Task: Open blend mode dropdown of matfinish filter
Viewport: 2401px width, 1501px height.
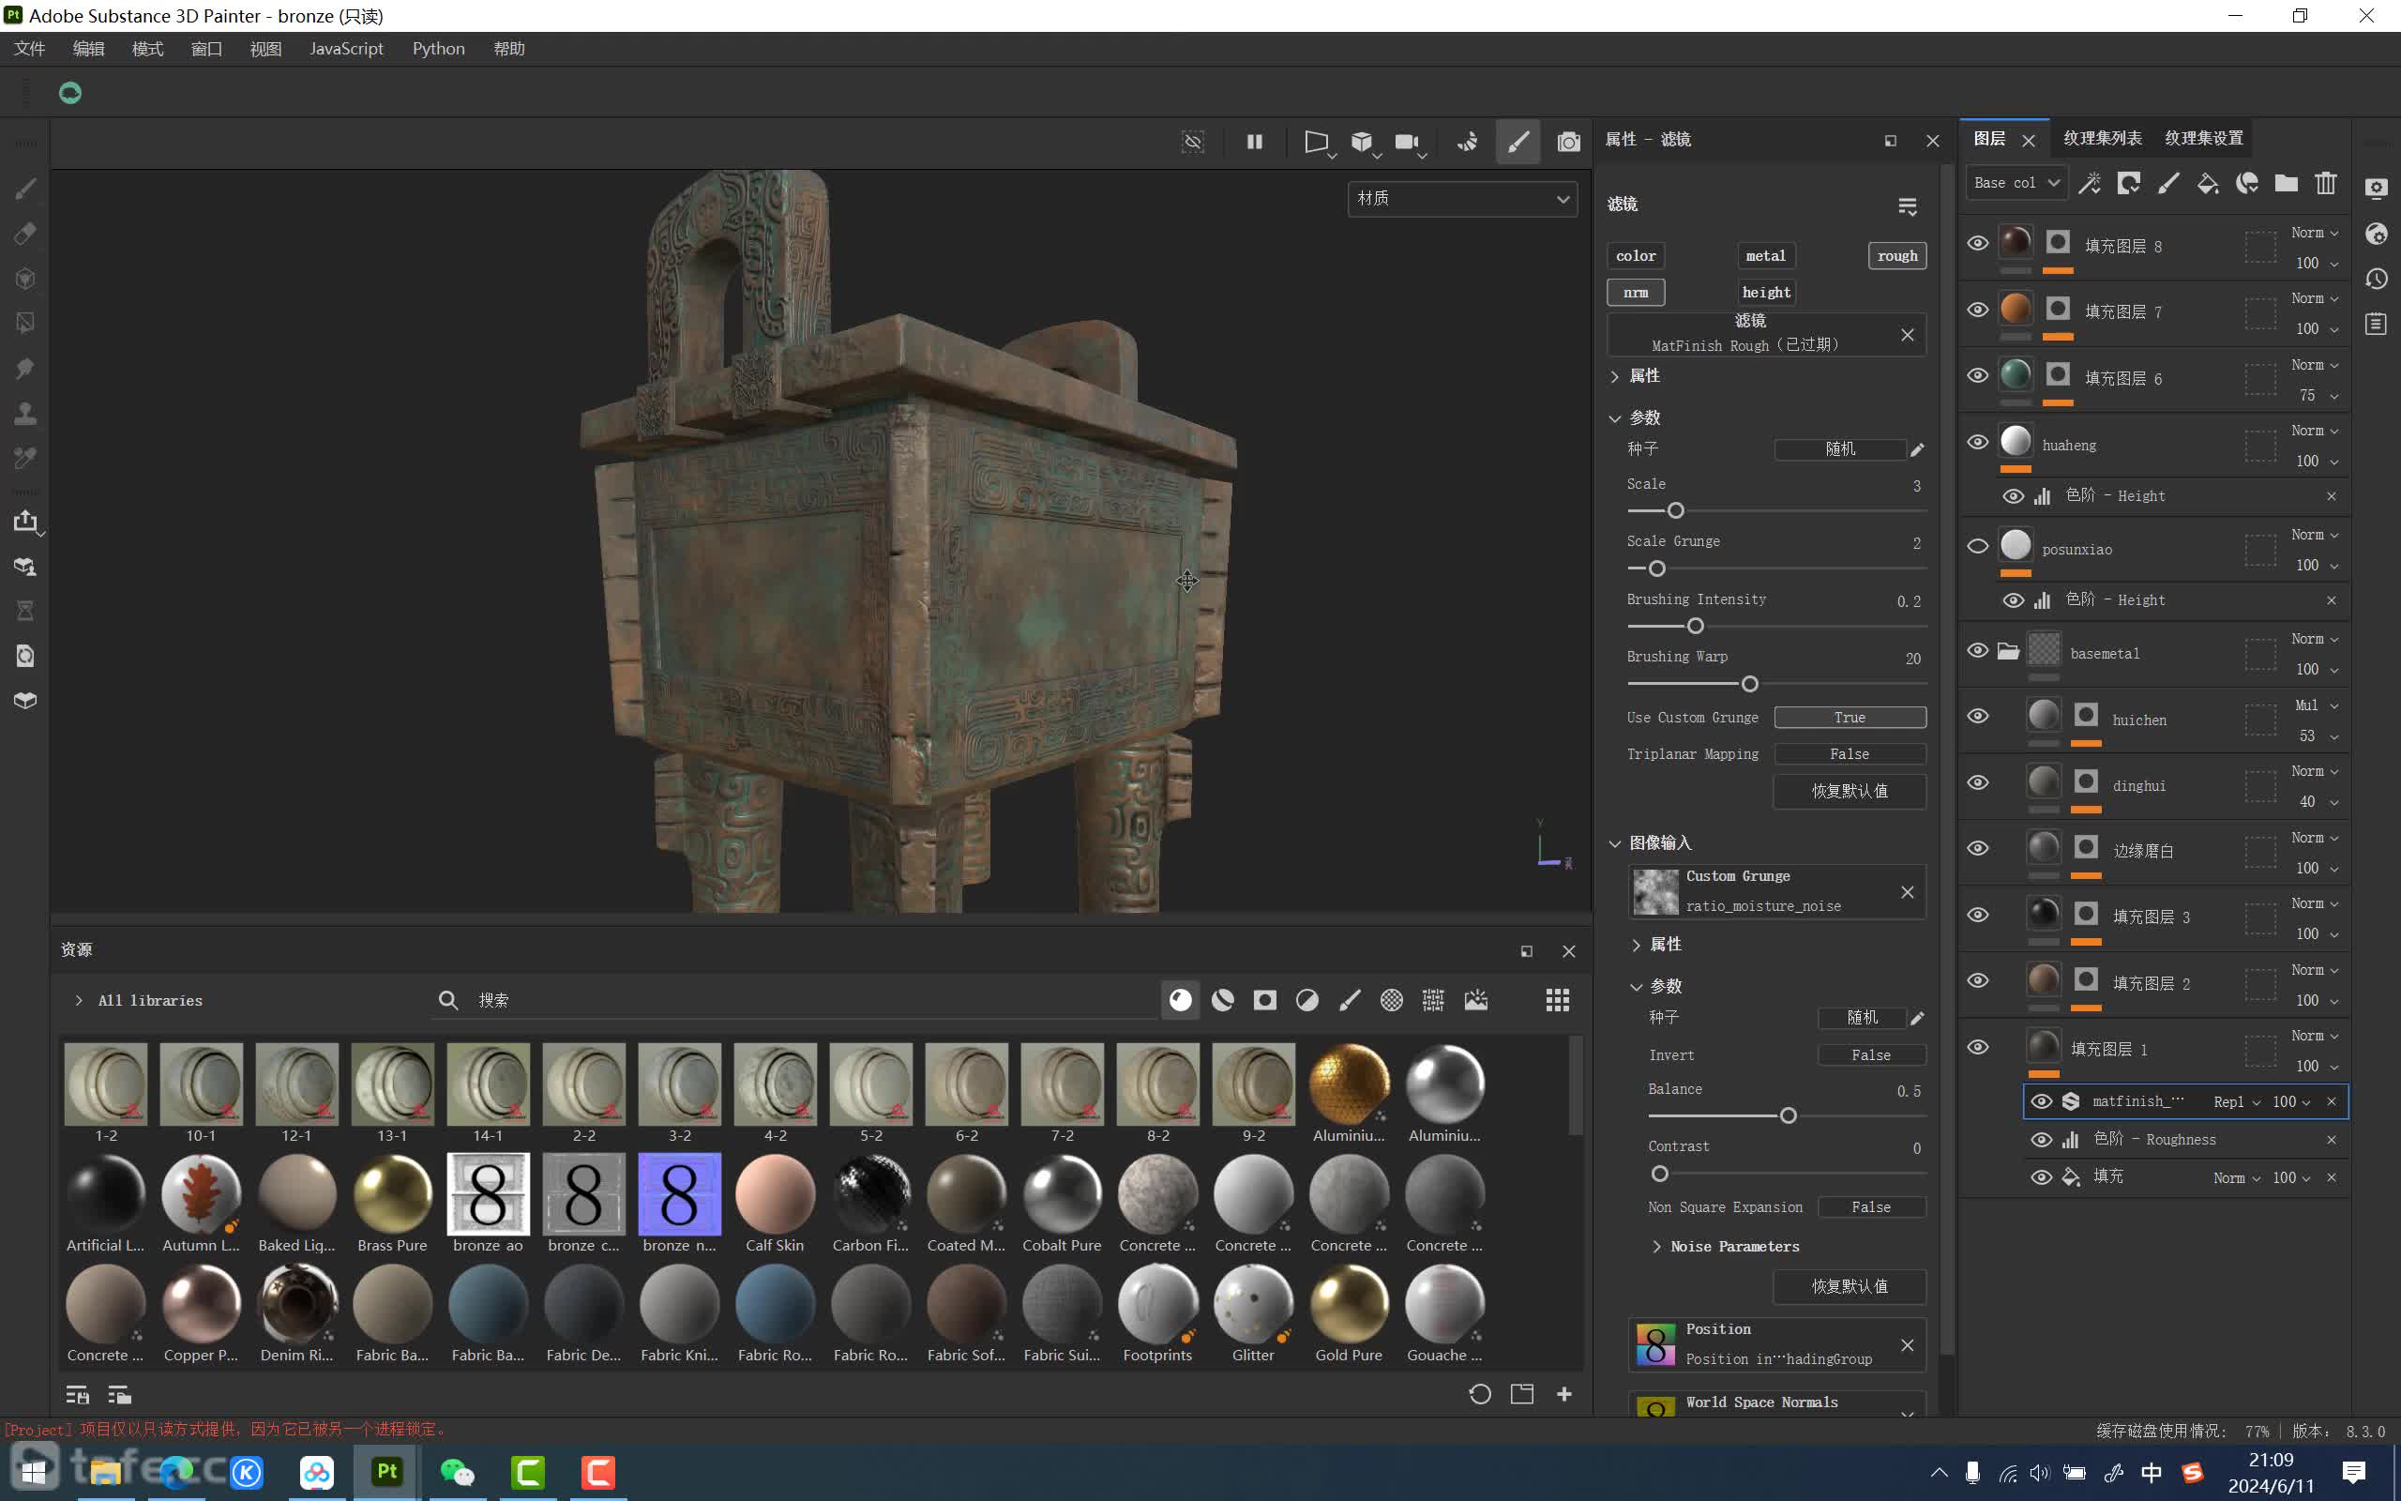Action: (2236, 1102)
